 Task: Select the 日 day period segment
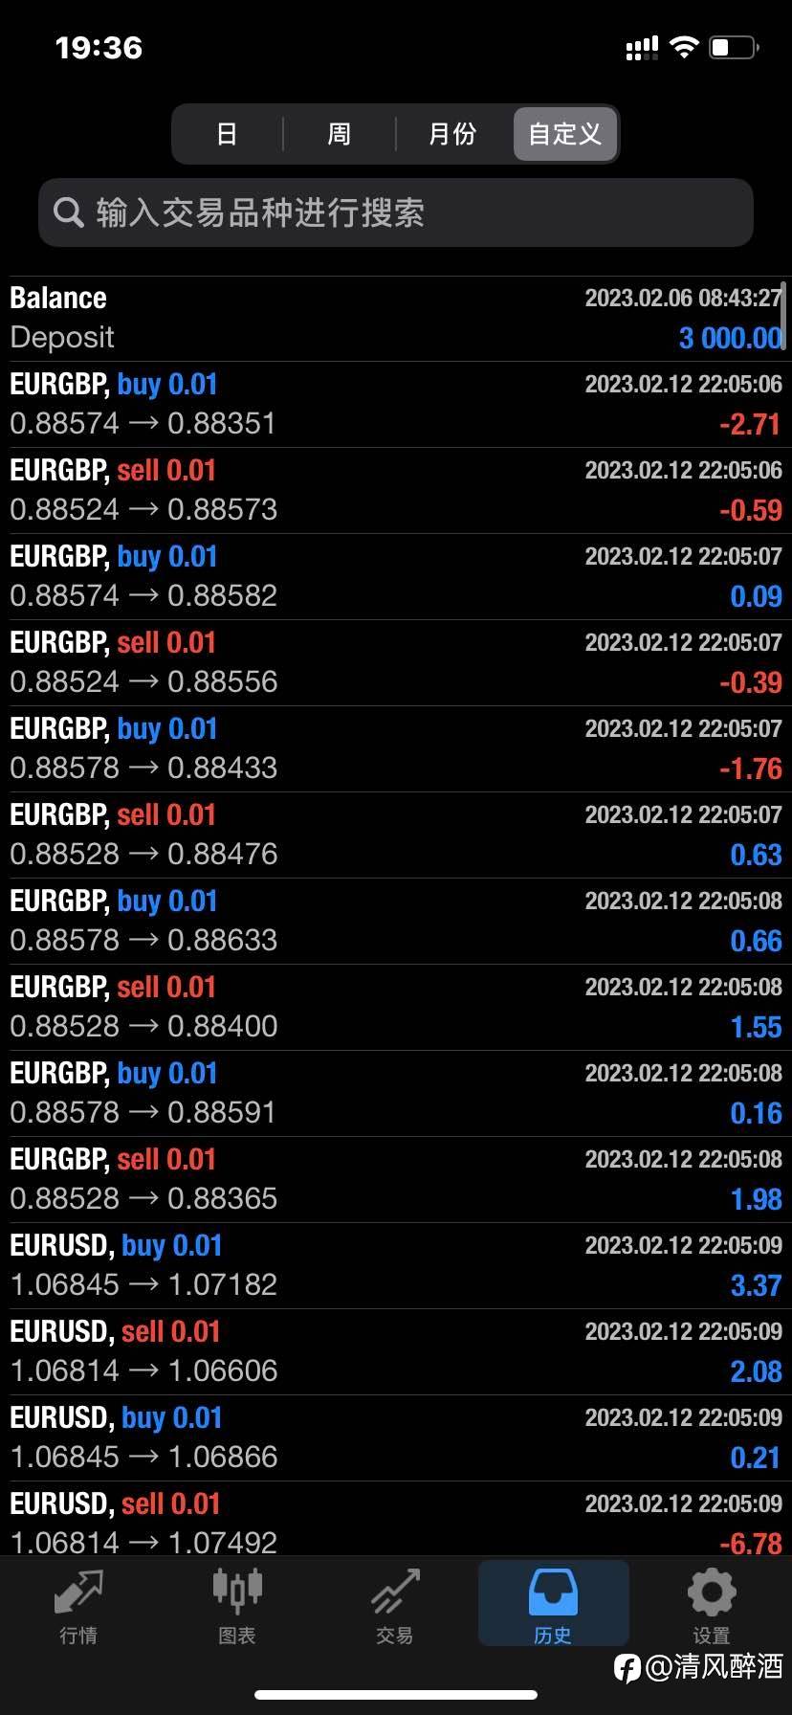(227, 134)
